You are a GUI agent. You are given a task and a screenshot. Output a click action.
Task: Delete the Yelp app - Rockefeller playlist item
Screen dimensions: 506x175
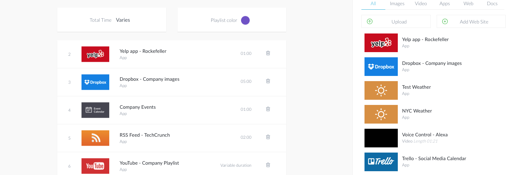click(x=268, y=53)
